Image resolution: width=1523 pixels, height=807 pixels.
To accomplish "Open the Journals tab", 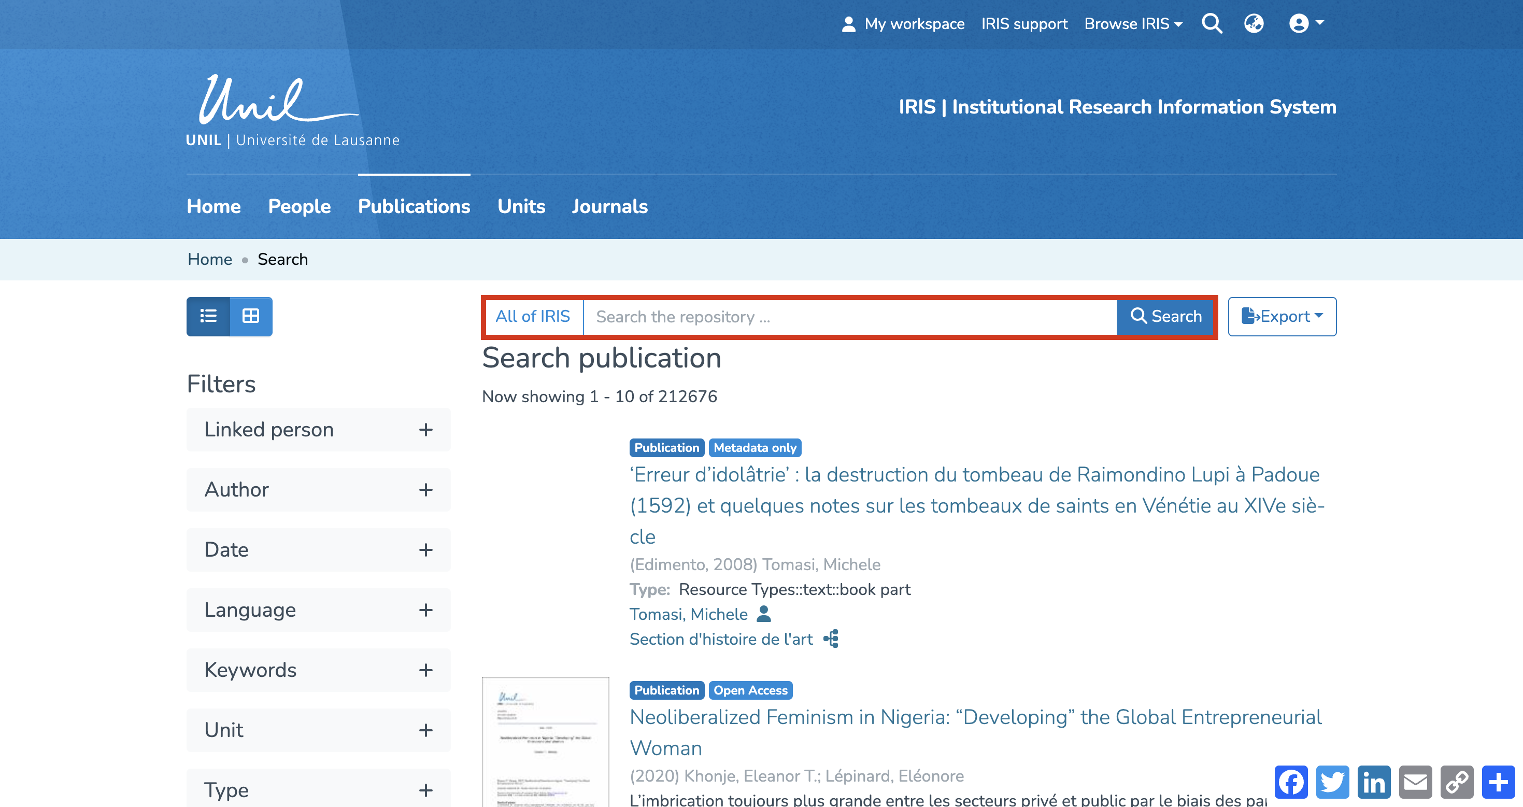I will (609, 206).
